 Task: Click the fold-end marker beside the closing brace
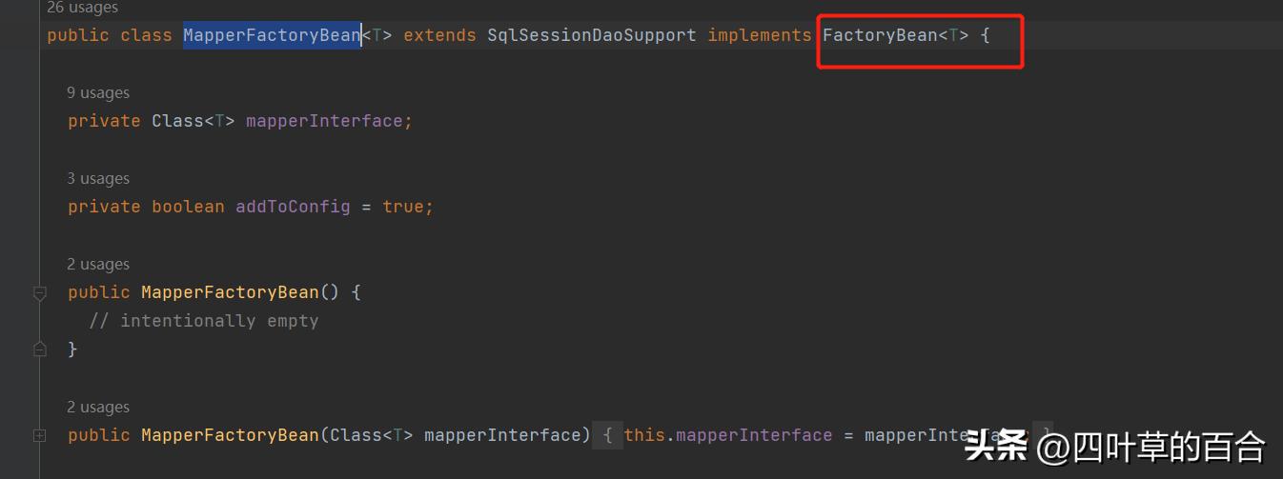(39, 349)
